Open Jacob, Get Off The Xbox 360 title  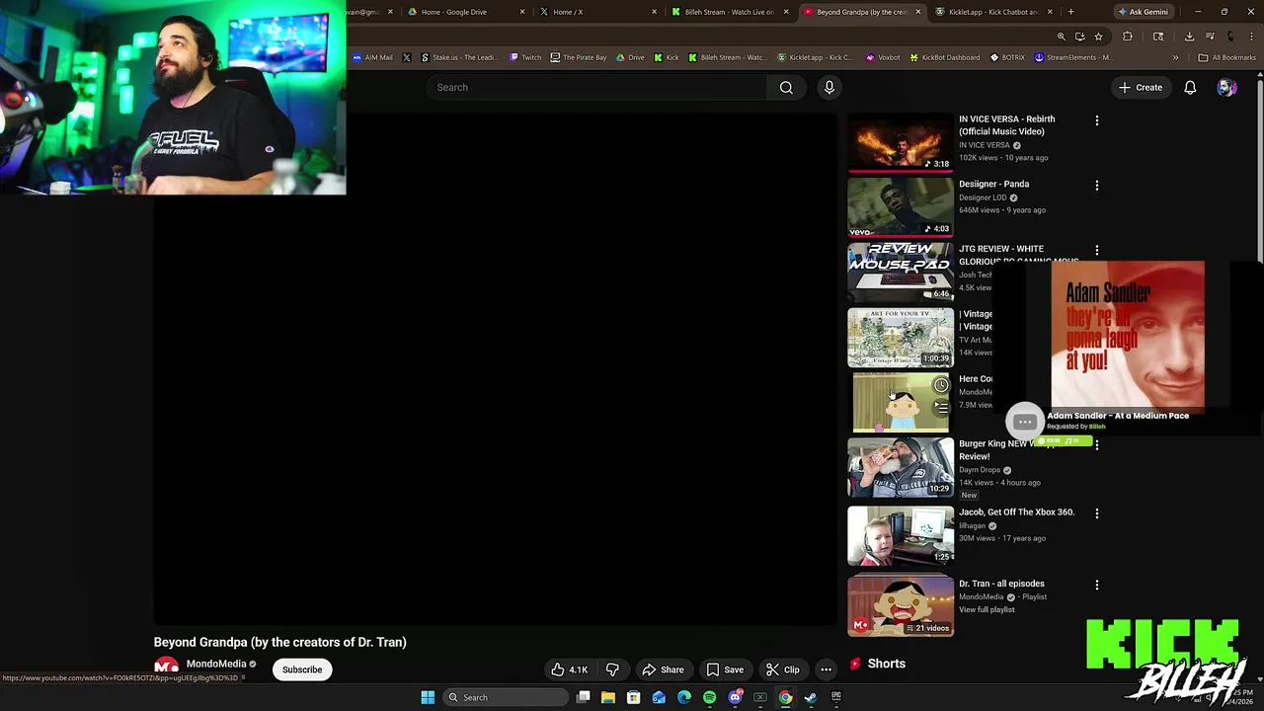(x=1016, y=513)
